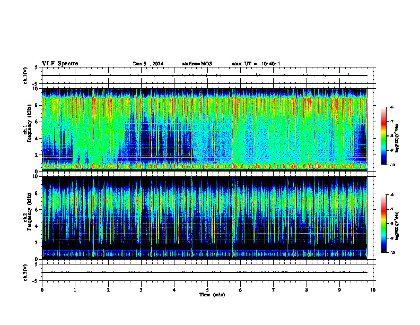Click the "6" kHz tick on ch.1 frequency axis
Viewport: 420px width, 325px height.
tap(37, 122)
